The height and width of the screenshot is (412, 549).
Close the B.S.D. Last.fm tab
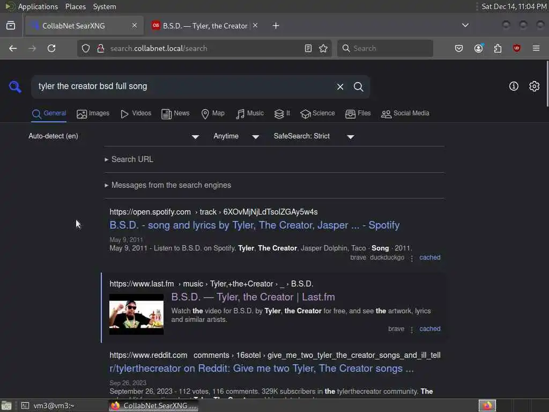tap(255, 25)
